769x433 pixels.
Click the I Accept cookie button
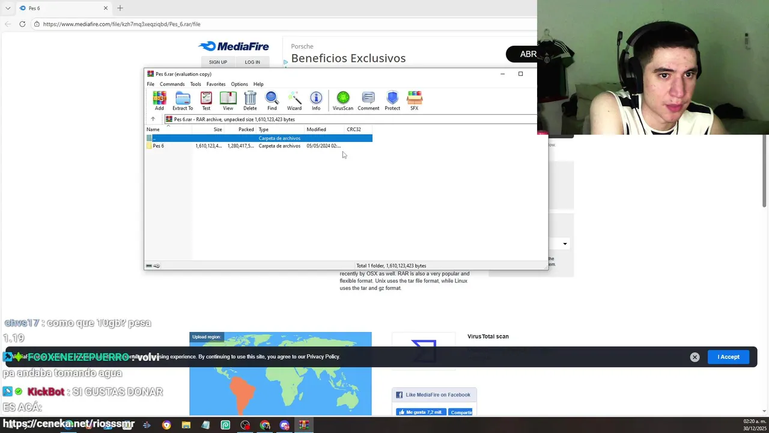click(x=728, y=357)
